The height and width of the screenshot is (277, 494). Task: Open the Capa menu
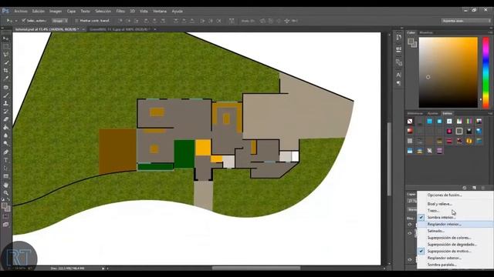71,11
